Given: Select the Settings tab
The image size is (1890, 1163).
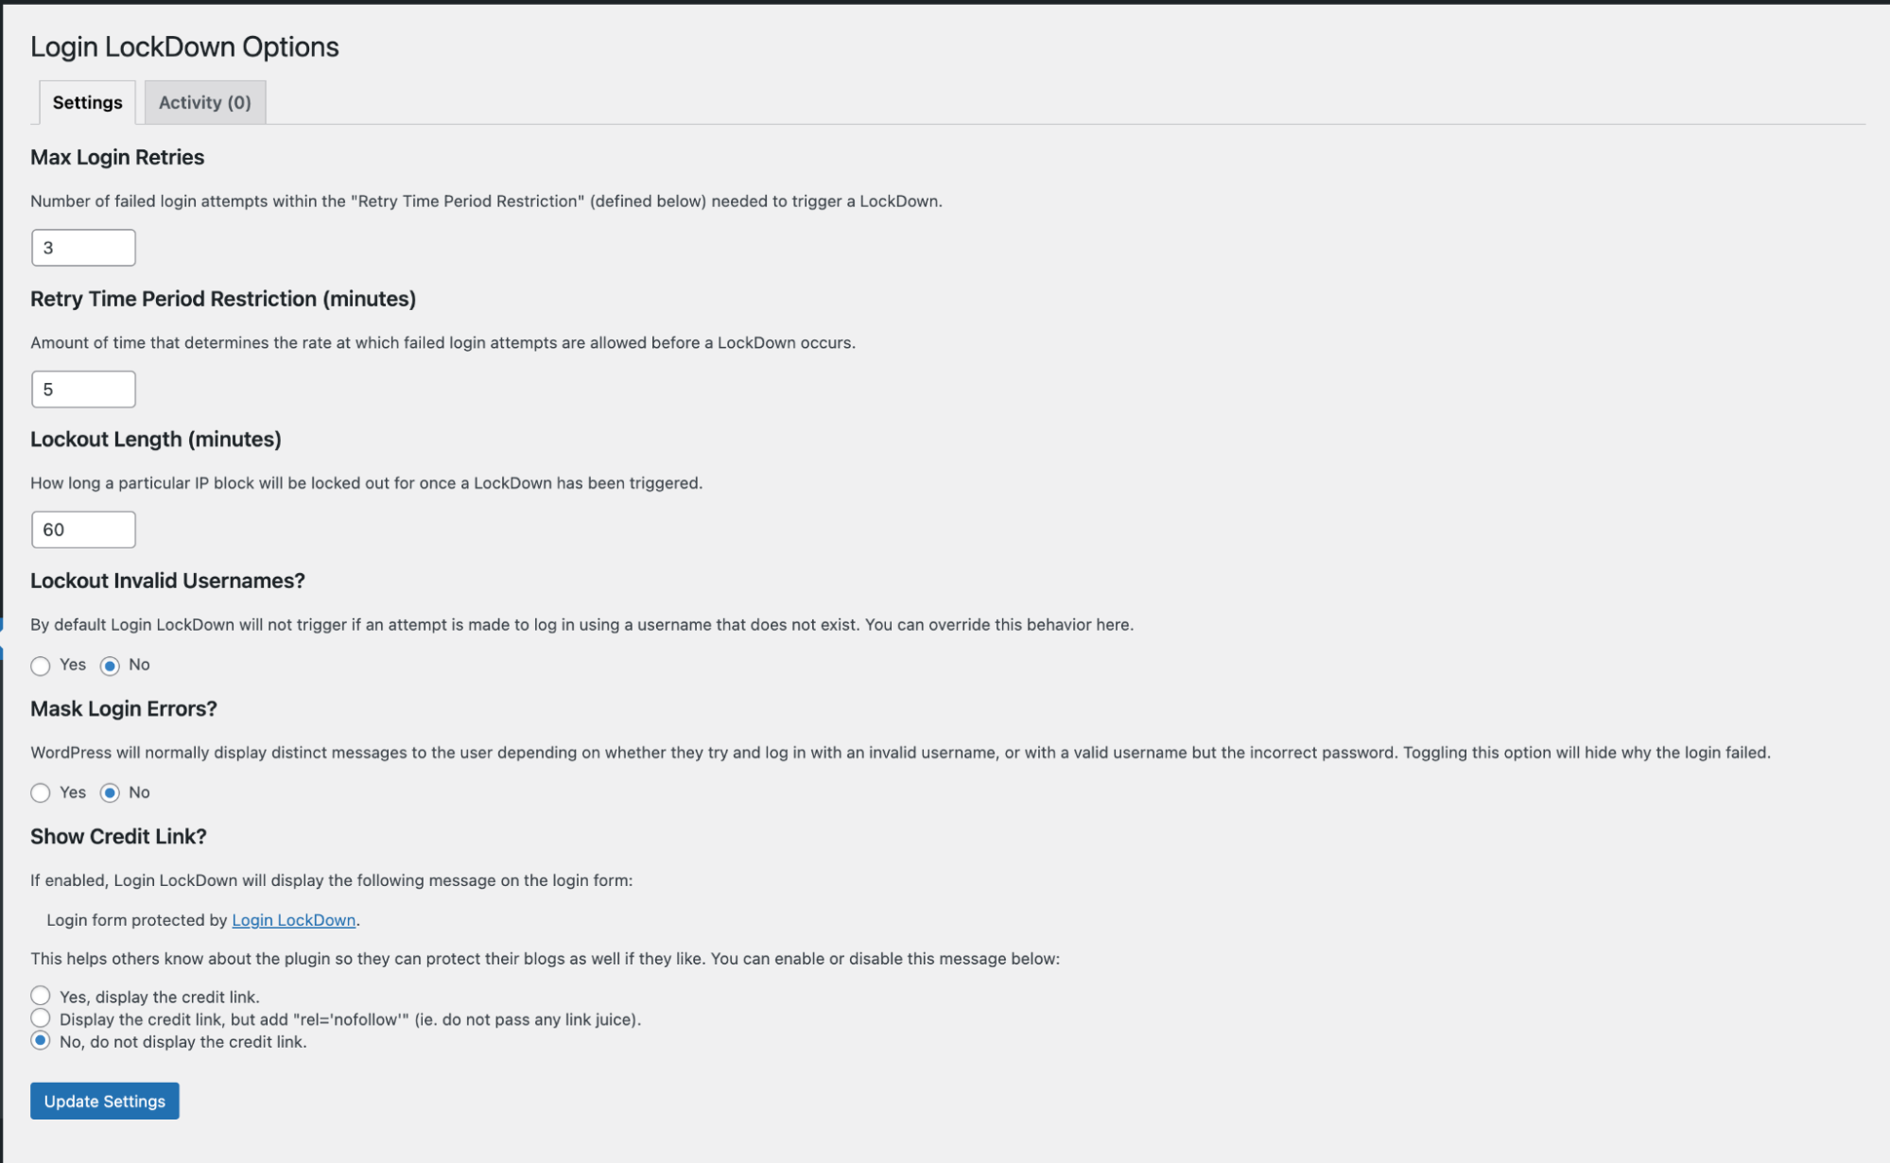Looking at the screenshot, I should coord(87,102).
